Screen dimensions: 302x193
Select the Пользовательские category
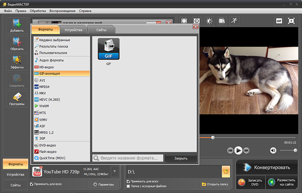(62, 53)
